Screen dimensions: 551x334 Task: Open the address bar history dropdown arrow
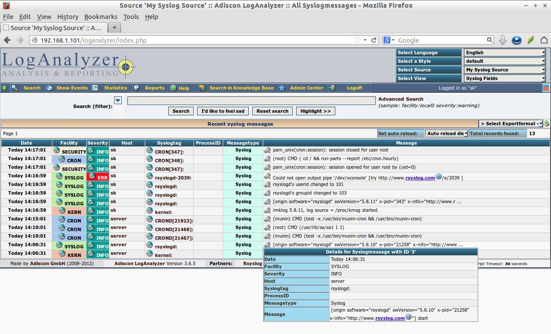[x=365, y=40]
